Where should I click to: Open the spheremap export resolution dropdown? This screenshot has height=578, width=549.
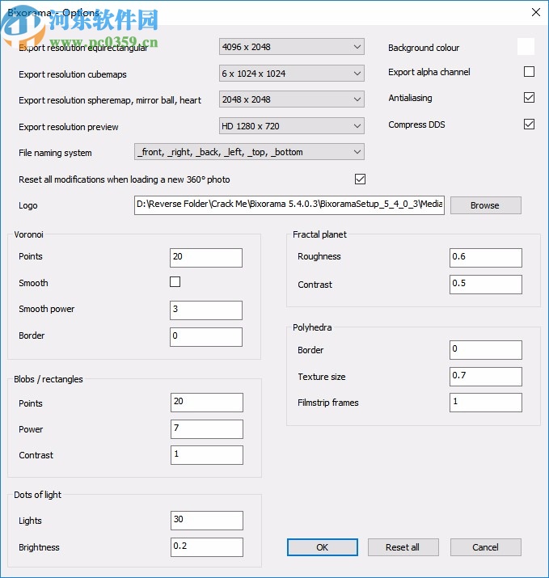pyautogui.click(x=292, y=99)
